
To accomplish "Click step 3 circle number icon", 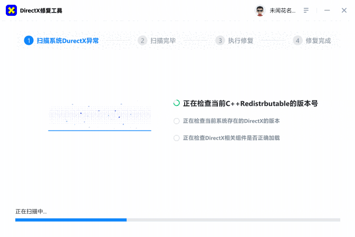I will (220, 41).
